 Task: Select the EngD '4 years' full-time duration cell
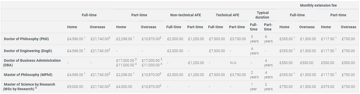click(x=254, y=51)
